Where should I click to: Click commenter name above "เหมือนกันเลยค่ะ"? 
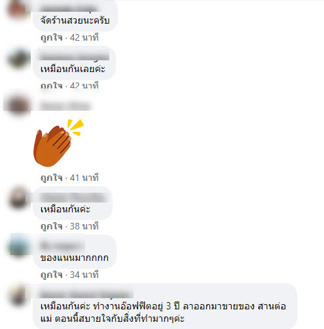click(74, 56)
